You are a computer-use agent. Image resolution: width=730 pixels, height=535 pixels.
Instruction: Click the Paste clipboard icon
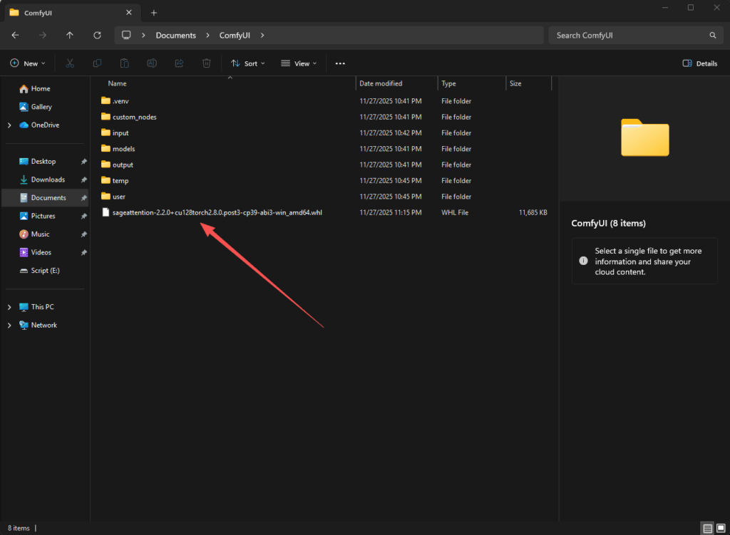pyautogui.click(x=124, y=63)
